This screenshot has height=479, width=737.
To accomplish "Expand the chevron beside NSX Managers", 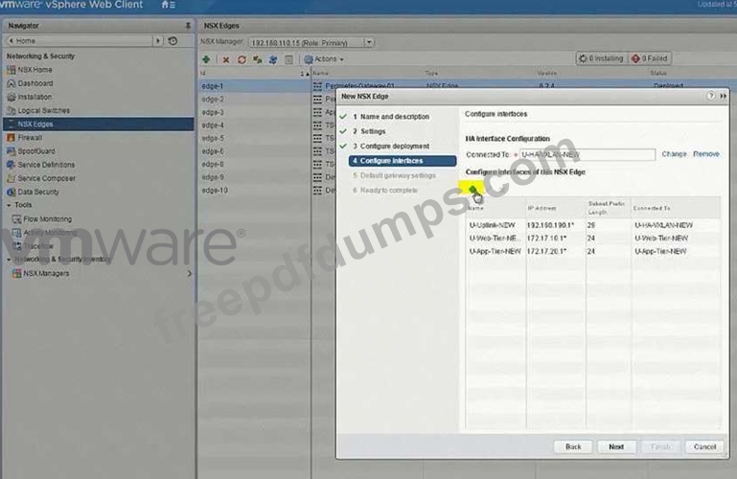I will tap(190, 273).
